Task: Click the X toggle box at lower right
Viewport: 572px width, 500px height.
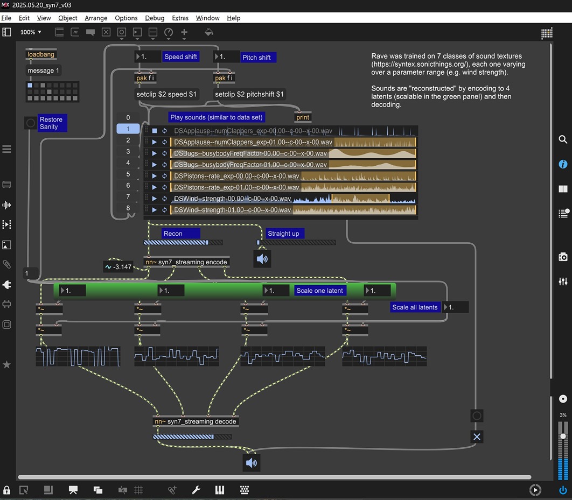Action: click(x=476, y=436)
